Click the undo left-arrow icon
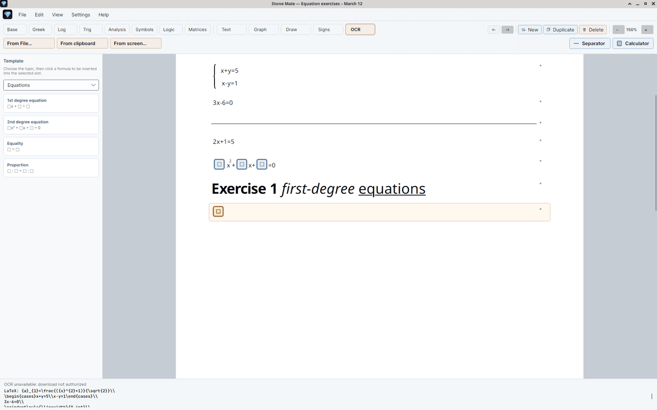The image size is (657, 410). (494, 30)
